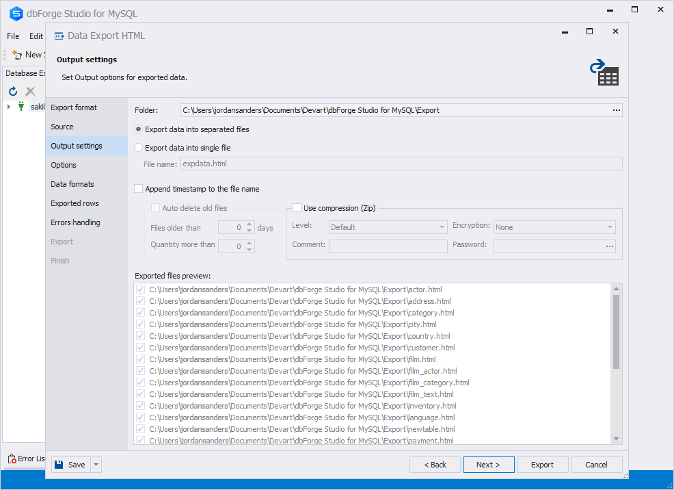The height and width of the screenshot is (490, 674).
Task: Decrease Files older than days value
Action: point(250,231)
